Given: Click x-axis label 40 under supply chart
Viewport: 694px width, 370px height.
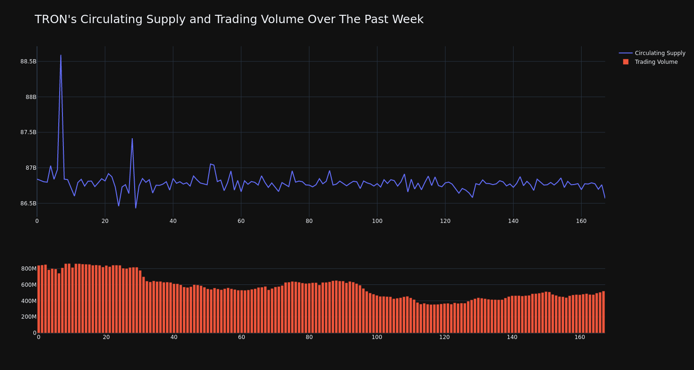Looking at the screenshot, I should coord(173,221).
